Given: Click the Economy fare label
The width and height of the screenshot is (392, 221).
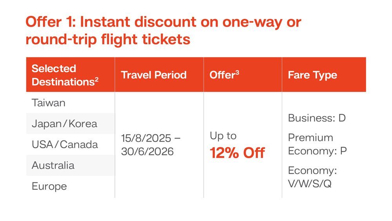Looking at the screenshot, I should [x=312, y=171].
